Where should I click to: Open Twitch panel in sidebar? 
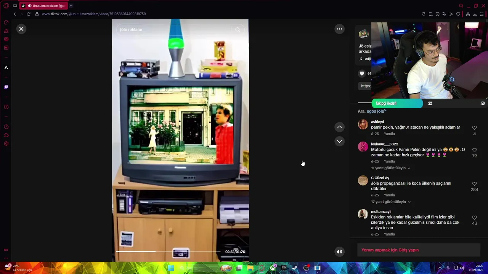[x=6, y=87]
